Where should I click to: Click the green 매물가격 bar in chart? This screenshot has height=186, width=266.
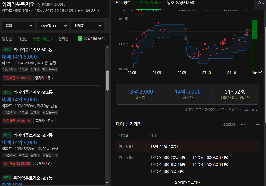click(254, 29)
